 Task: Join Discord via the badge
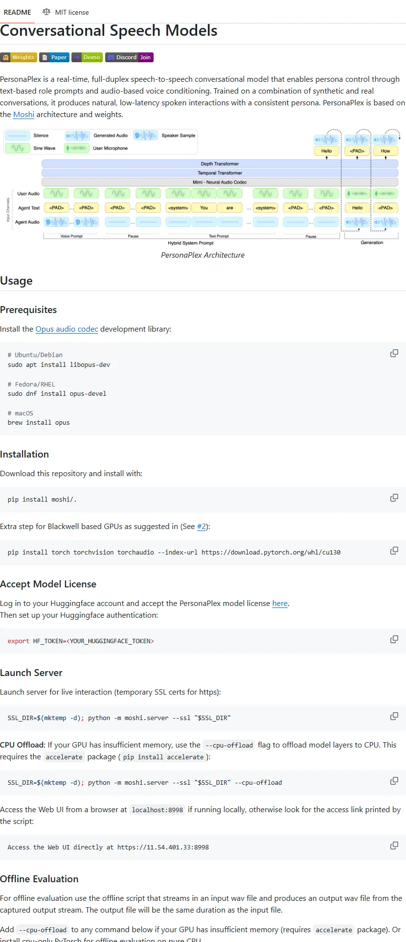(129, 57)
